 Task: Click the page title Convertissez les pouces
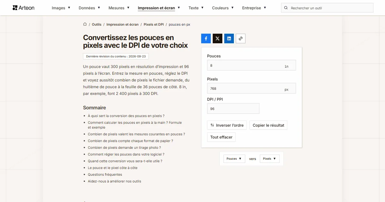pyautogui.click(x=135, y=42)
